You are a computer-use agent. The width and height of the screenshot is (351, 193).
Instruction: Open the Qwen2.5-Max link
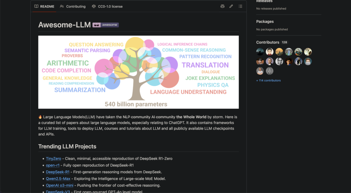(x=58, y=179)
